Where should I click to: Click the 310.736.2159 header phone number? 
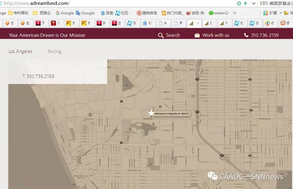265,35
